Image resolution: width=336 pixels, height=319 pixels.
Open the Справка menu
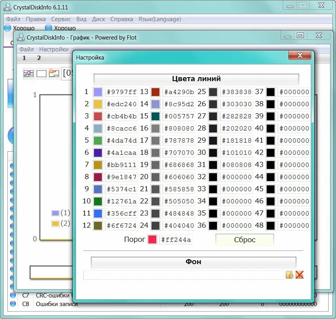(x=122, y=19)
